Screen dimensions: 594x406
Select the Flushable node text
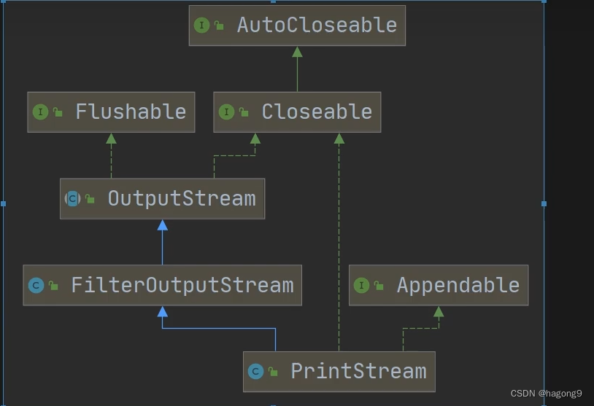click(131, 112)
